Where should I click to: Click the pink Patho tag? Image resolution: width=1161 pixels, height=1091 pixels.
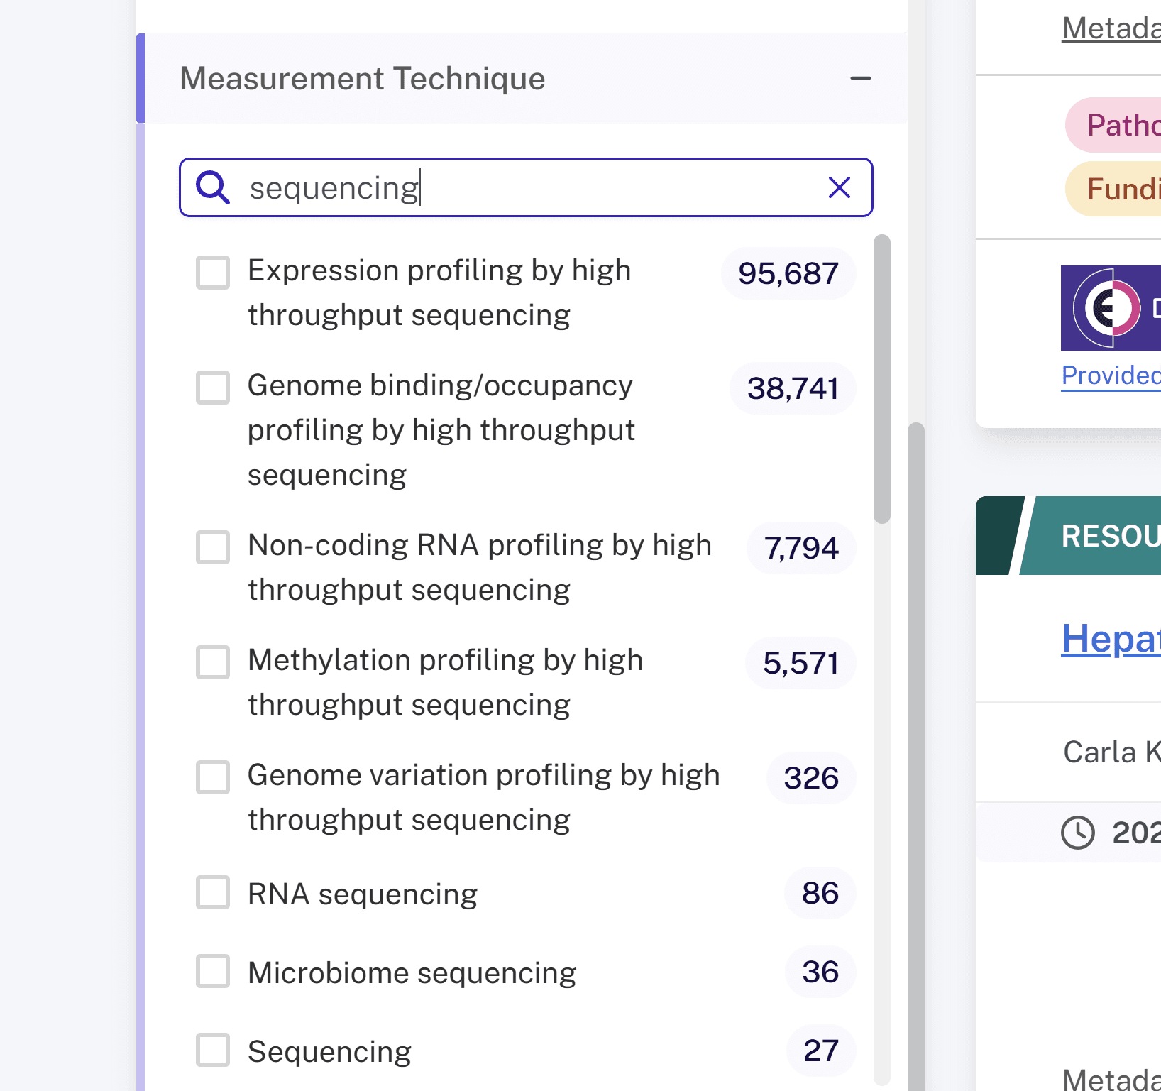click(1114, 125)
